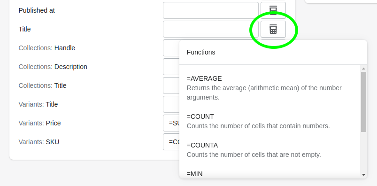This screenshot has width=377, height=186.
Task: Click the 'Collections: Title' label
Action: (x=43, y=85)
